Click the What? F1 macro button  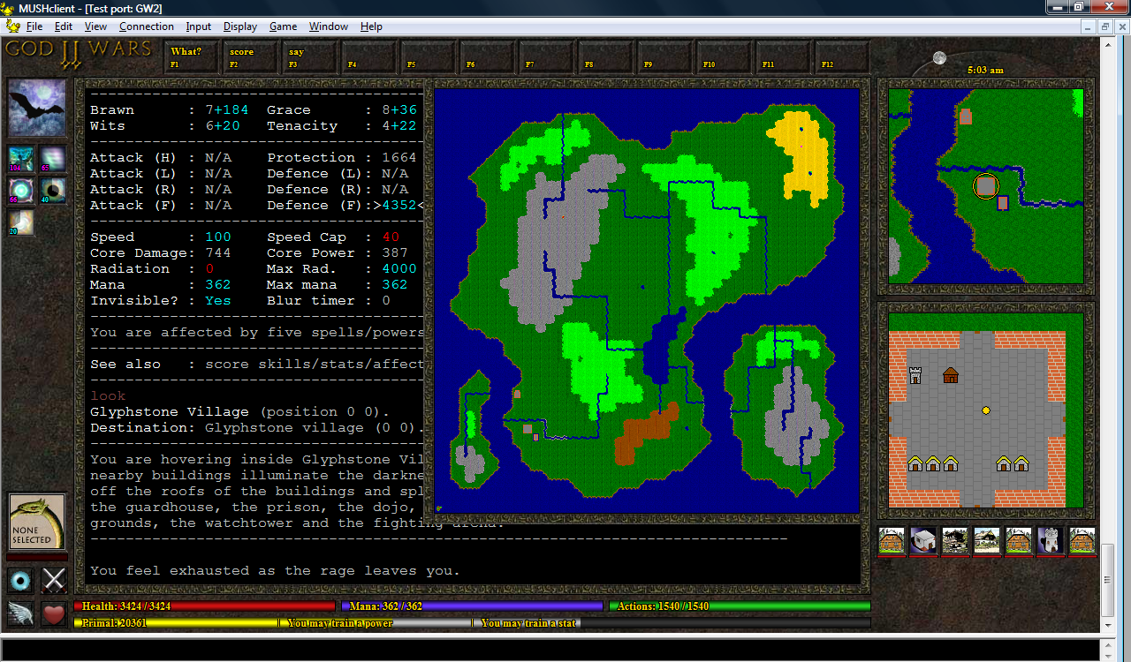[192, 57]
